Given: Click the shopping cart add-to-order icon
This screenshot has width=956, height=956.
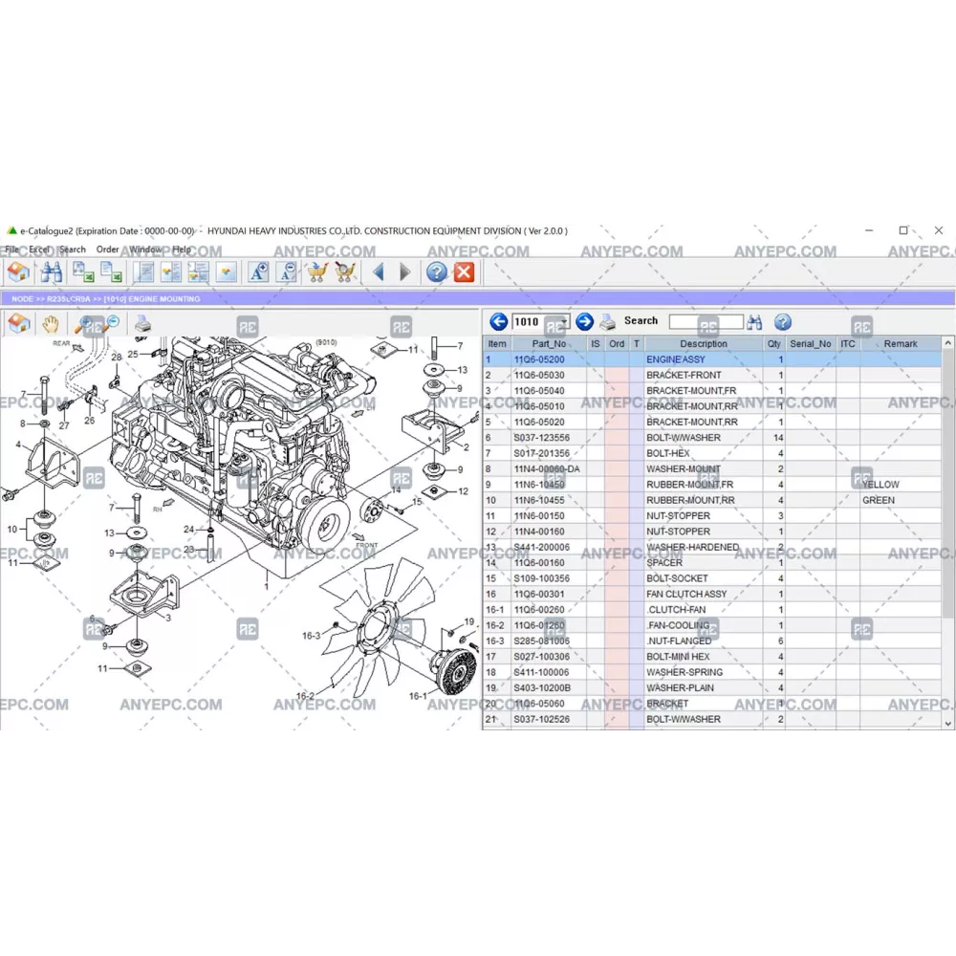Looking at the screenshot, I should pos(316,272).
